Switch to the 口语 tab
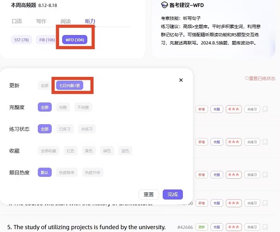The image size is (280, 232). point(17,21)
